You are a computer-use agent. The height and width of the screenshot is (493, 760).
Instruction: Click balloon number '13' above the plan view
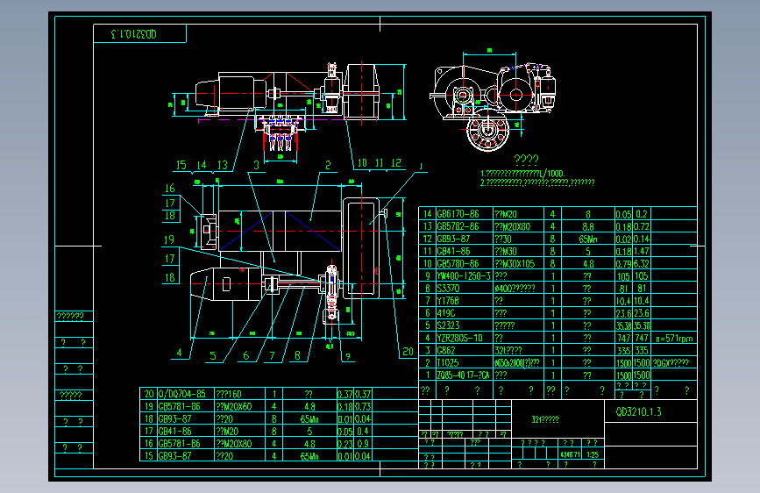point(222,166)
